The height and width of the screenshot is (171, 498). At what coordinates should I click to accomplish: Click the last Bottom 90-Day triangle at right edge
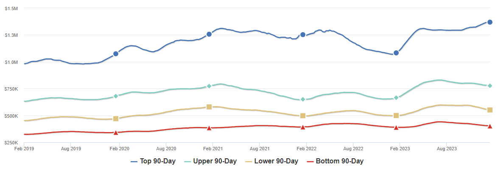click(490, 126)
